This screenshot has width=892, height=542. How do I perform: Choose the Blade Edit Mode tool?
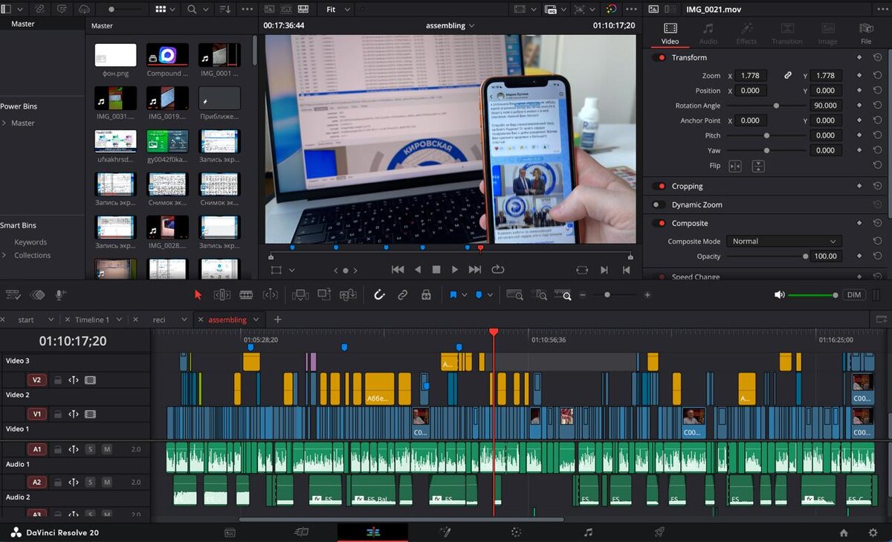tap(246, 295)
